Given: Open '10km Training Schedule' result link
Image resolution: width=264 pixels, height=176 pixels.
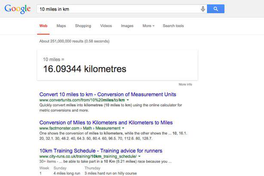Looking at the screenshot, I should (100, 151).
